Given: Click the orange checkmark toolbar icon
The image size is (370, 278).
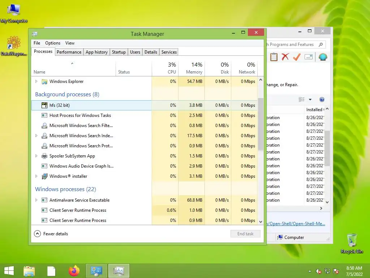Looking at the screenshot, I should click(297, 57).
